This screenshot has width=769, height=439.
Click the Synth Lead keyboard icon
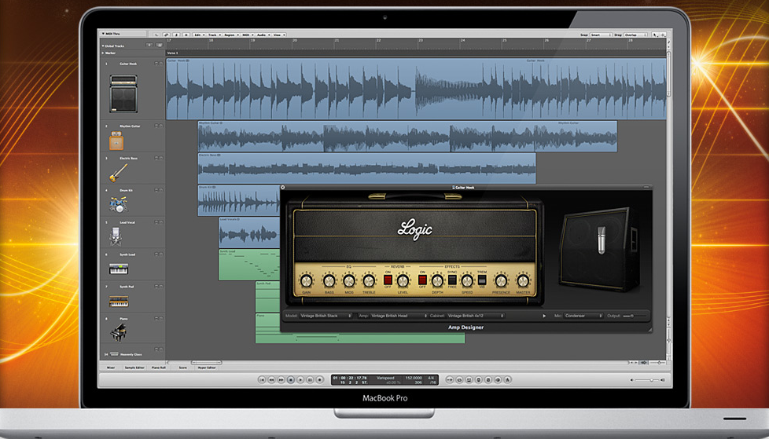click(118, 269)
